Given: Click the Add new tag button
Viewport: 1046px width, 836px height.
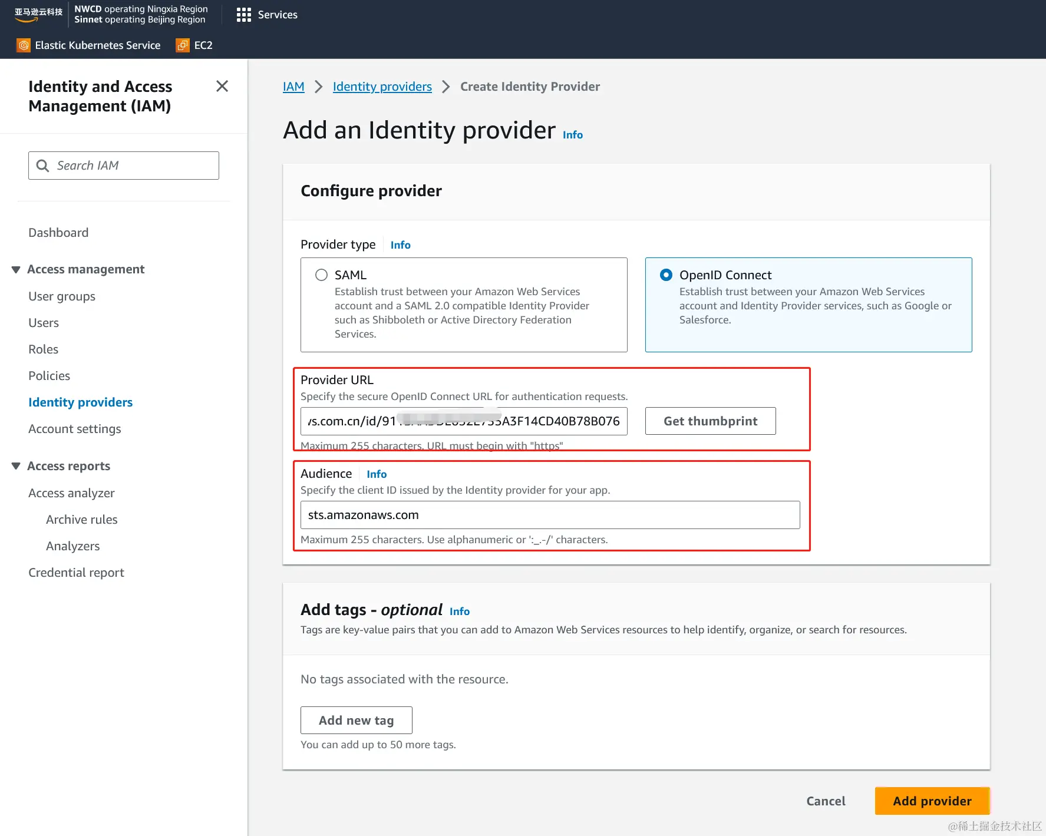Looking at the screenshot, I should pos(357,721).
